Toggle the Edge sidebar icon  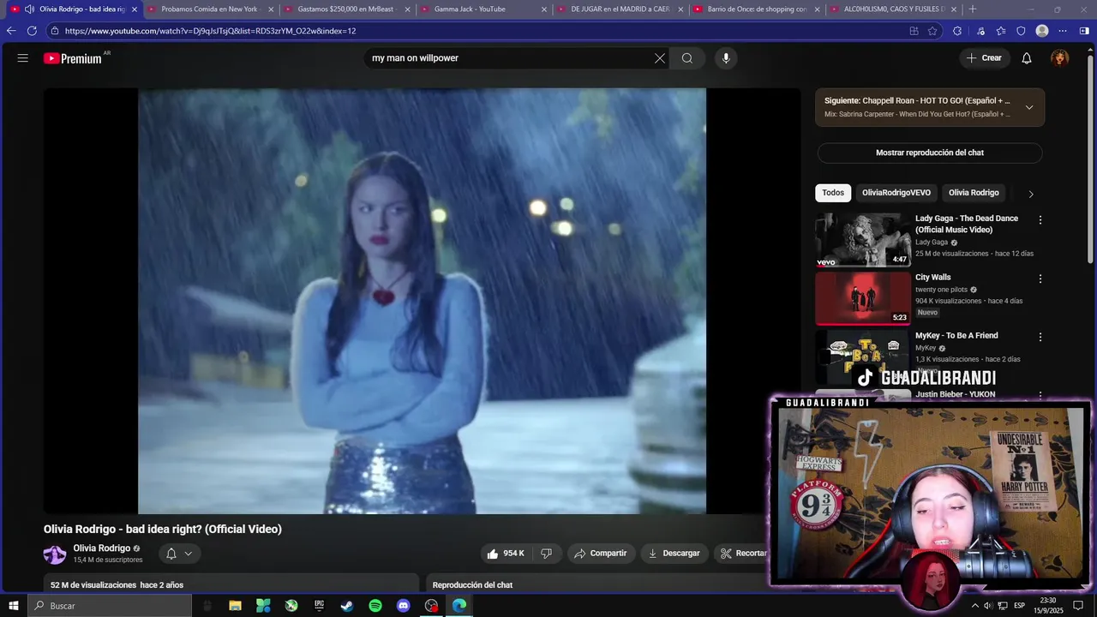pos(1085,31)
